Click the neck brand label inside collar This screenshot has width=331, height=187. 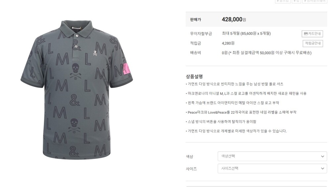click(x=77, y=27)
